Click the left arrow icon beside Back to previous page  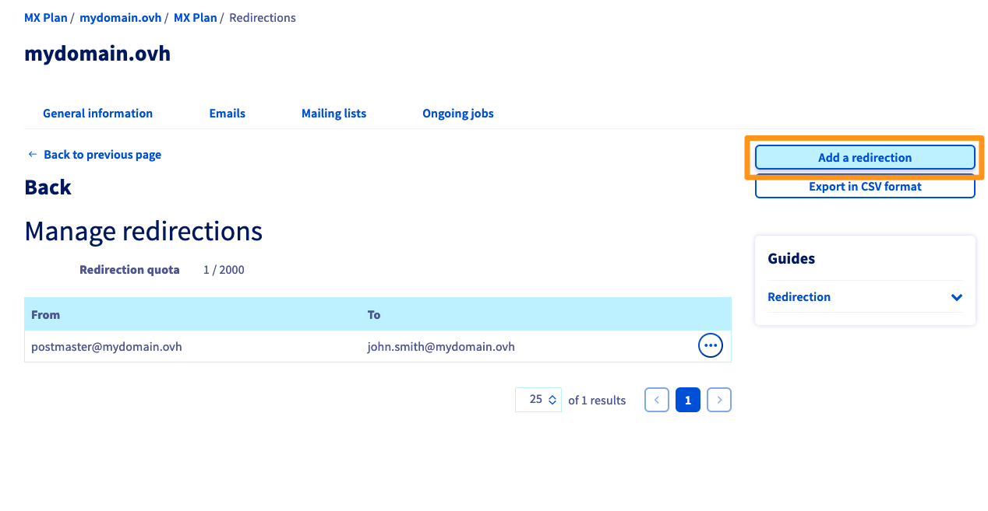click(32, 154)
